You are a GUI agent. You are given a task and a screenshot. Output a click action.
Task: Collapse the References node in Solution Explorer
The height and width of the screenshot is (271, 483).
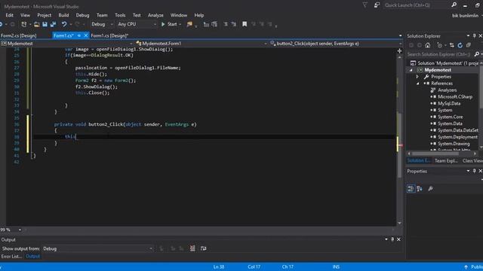417,84
